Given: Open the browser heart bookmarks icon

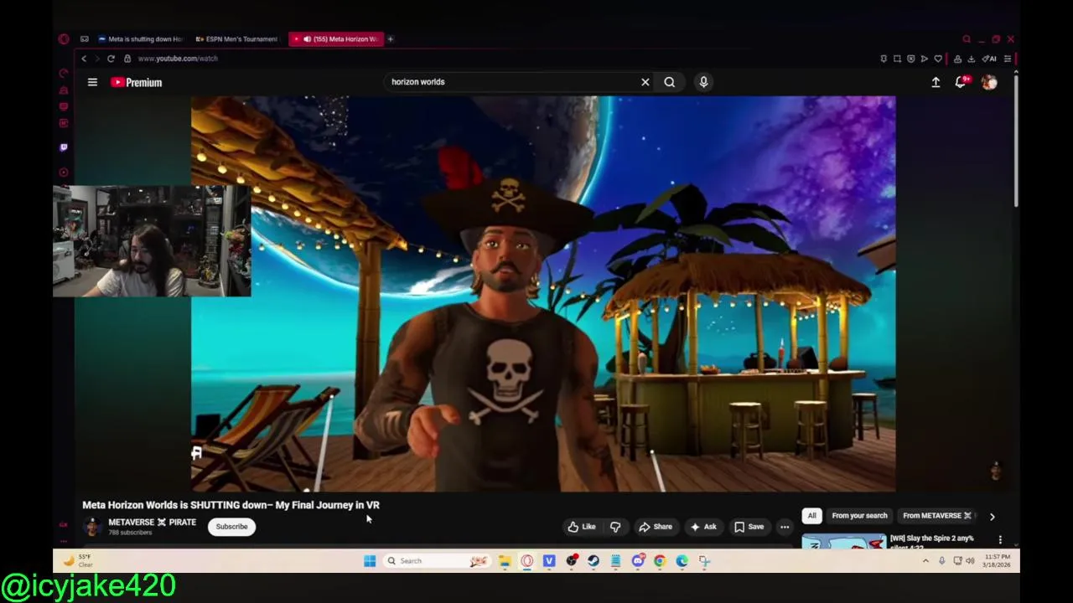Looking at the screenshot, I should [938, 59].
